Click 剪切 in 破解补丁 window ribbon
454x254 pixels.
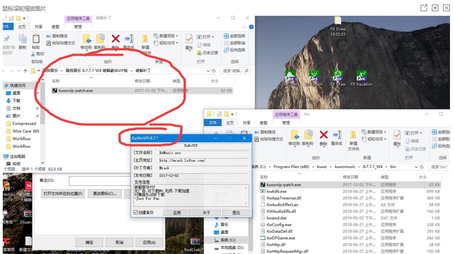pos(37,54)
